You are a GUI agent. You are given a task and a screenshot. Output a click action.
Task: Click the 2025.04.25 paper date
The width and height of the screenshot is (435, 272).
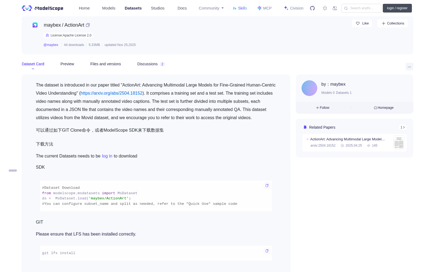tap(354, 146)
